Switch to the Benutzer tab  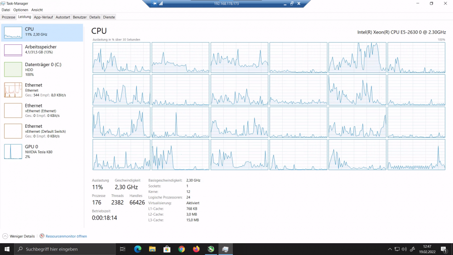80,17
